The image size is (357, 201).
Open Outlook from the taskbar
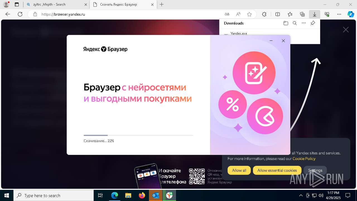[x=156, y=195]
